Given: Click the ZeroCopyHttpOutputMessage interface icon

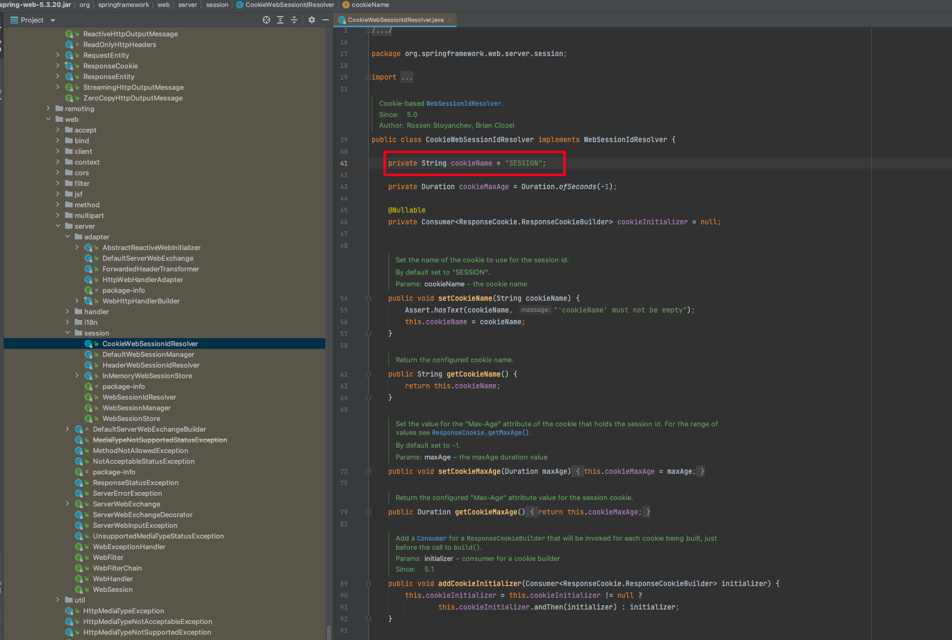Looking at the screenshot, I should (69, 98).
